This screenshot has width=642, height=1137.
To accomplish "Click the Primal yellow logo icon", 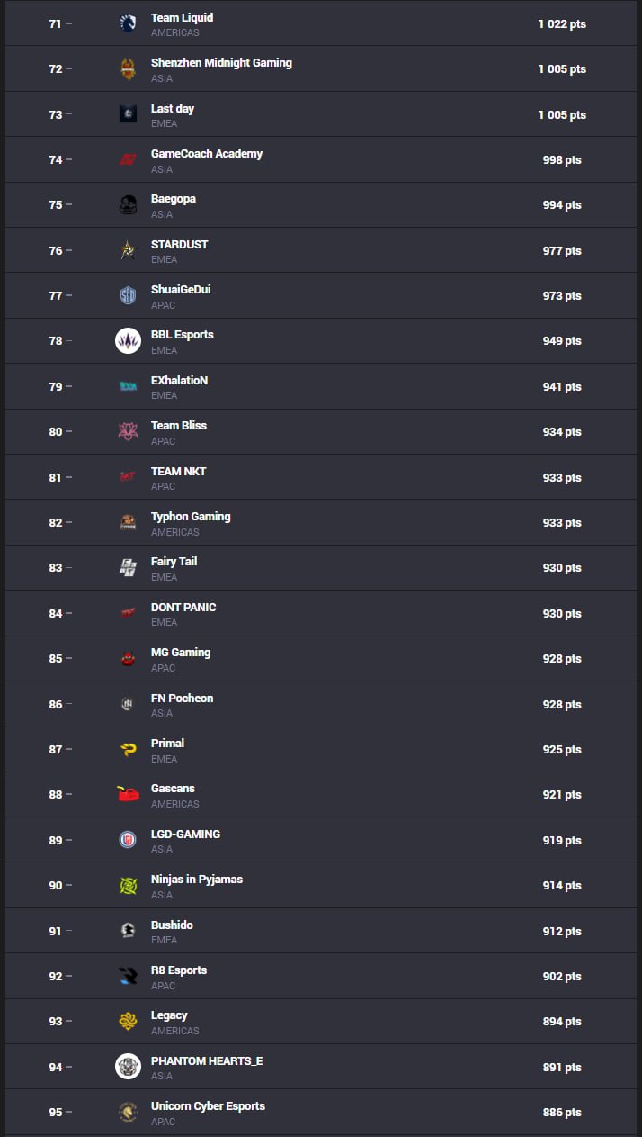I will pos(128,749).
